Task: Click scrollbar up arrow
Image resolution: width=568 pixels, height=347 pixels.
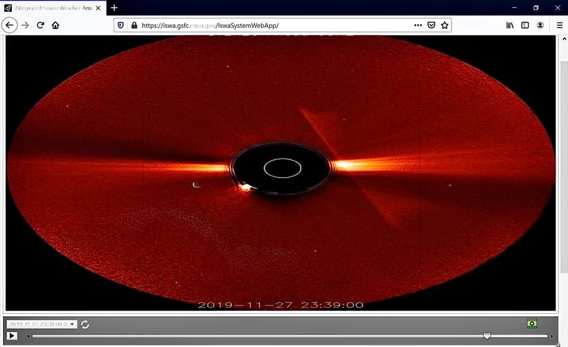Action: click(564, 38)
